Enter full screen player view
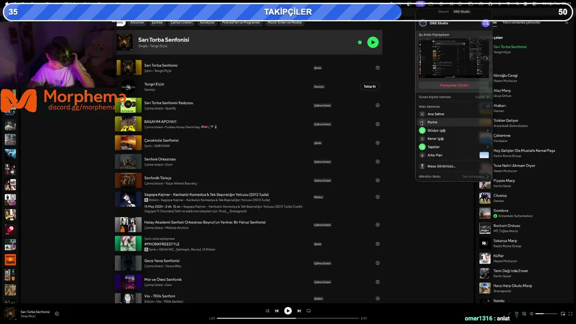Image resolution: width=576 pixels, height=324 pixels. (570, 314)
